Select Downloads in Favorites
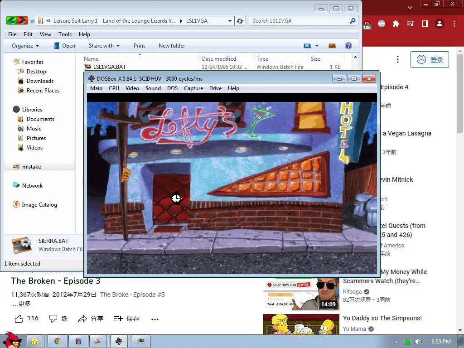This screenshot has height=348, width=464. point(40,81)
